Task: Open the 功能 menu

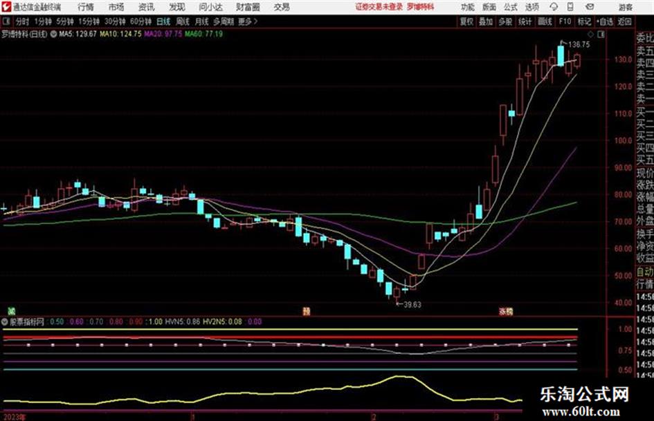Action: tap(468, 7)
